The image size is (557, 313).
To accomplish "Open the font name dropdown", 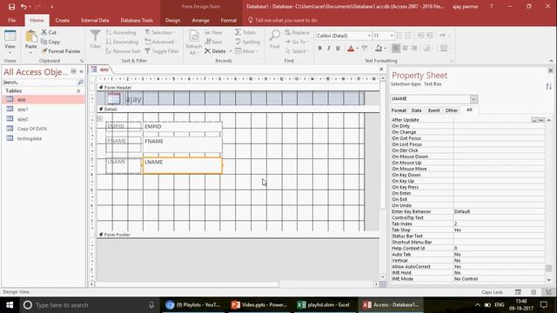I will pyautogui.click(x=369, y=36).
